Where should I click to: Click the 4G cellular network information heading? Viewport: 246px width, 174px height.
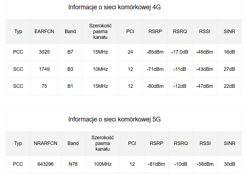tap(114, 7)
